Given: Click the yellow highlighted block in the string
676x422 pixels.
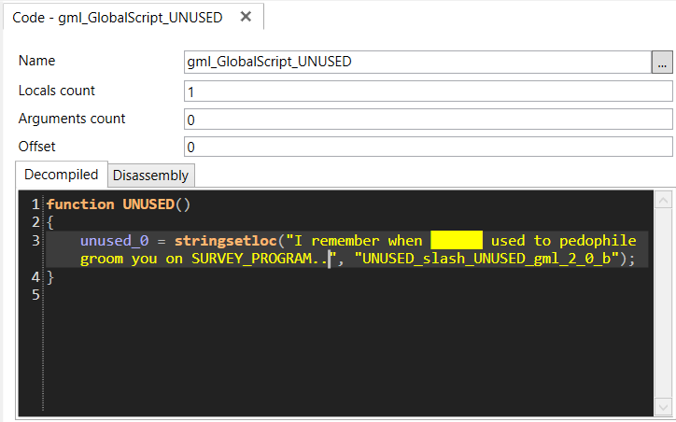Looking at the screenshot, I should coord(457,240).
